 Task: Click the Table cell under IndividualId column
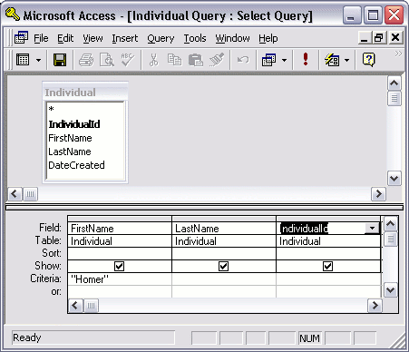[328, 241]
